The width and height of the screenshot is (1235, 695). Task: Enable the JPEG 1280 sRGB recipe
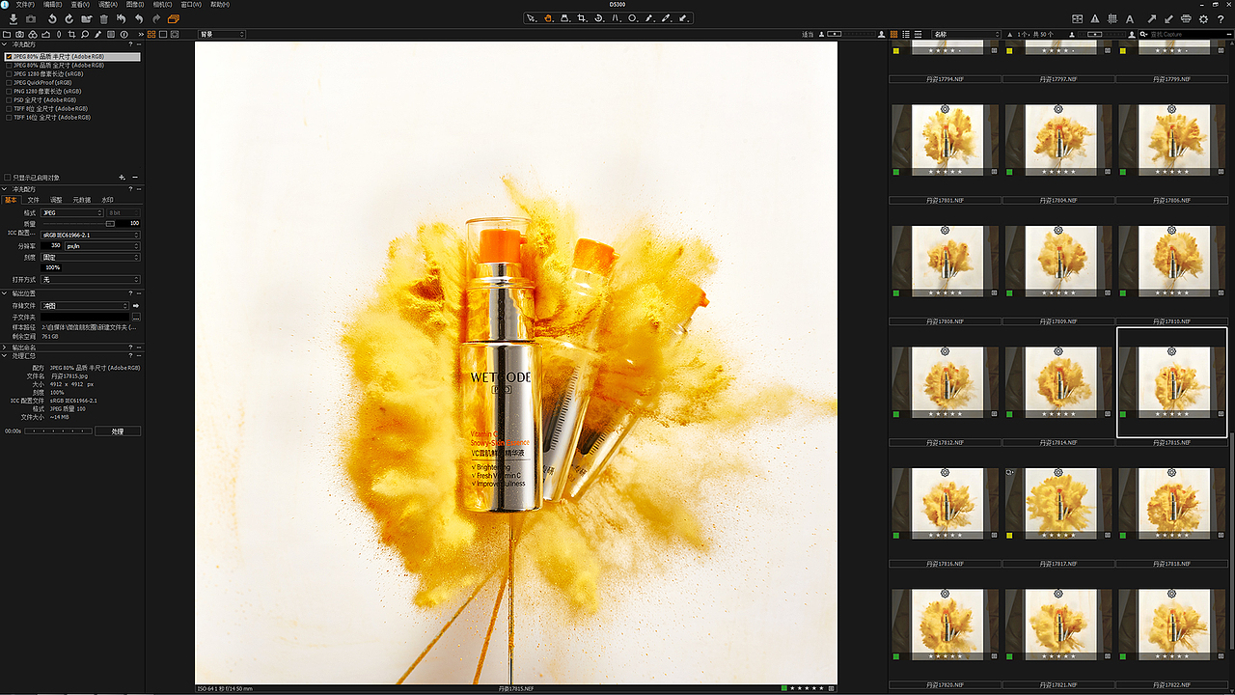(x=9, y=74)
